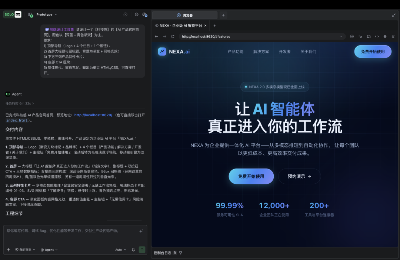The image size is (400, 260).
Task: Toggle the SOLO mode switch
Action: pos(12,14)
